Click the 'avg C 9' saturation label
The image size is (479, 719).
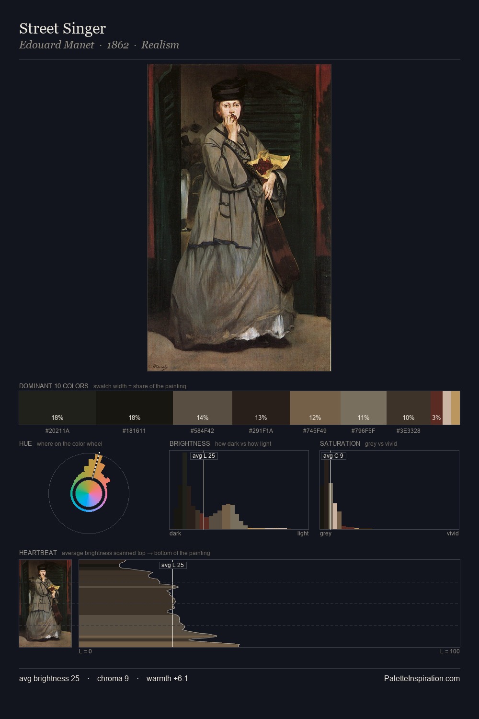pos(333,456)
